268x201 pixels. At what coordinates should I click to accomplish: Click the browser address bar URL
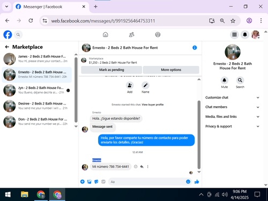pos(103,21)
